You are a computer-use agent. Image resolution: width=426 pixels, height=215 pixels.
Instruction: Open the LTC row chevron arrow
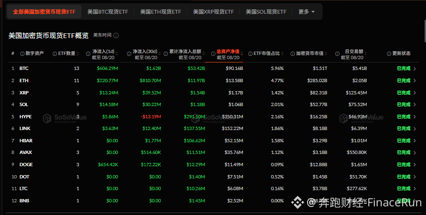click(x=415, y=189)
